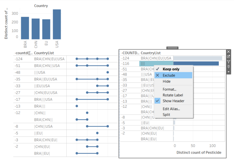Choose Split from the context menu

(x=167, y=115)
